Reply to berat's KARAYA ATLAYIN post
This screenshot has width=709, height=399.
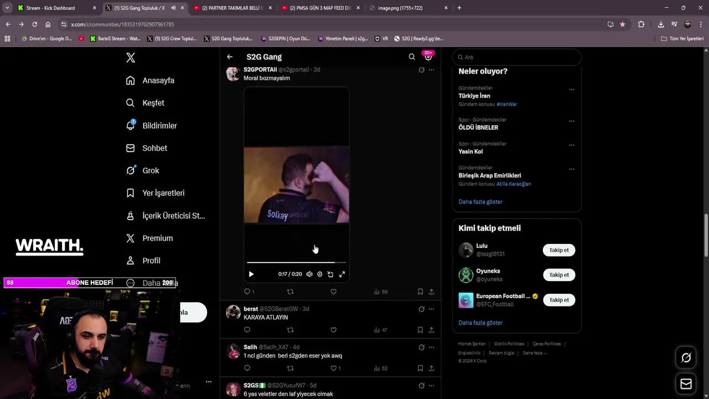coord(247,330)
